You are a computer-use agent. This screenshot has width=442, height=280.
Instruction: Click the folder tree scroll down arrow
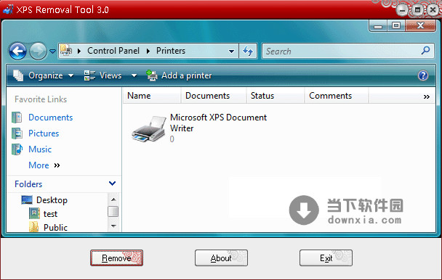(113, 226)
